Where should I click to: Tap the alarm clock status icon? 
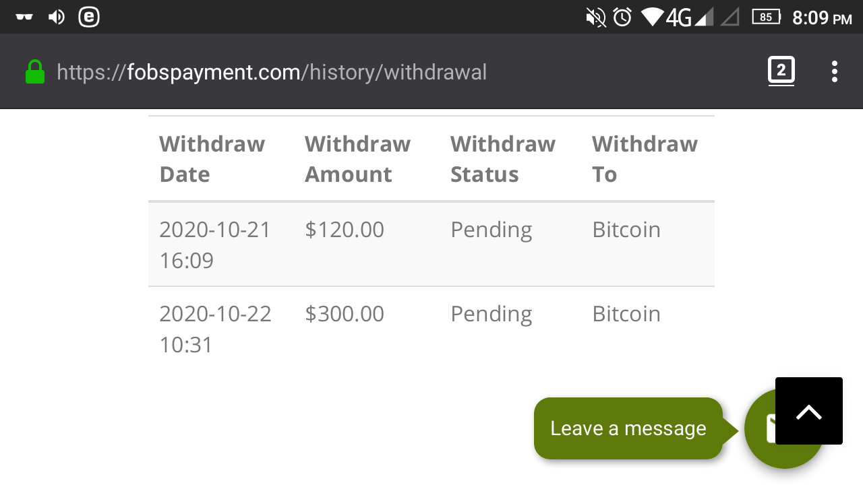click(x=622, y=18)
